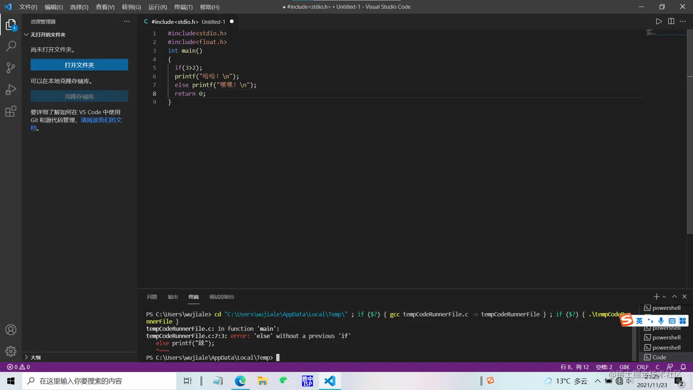Viewport: 693px width, 390px height.
Task: Open the 文件(F) menu
Action: pyautogui.click(x=28, y=7)
